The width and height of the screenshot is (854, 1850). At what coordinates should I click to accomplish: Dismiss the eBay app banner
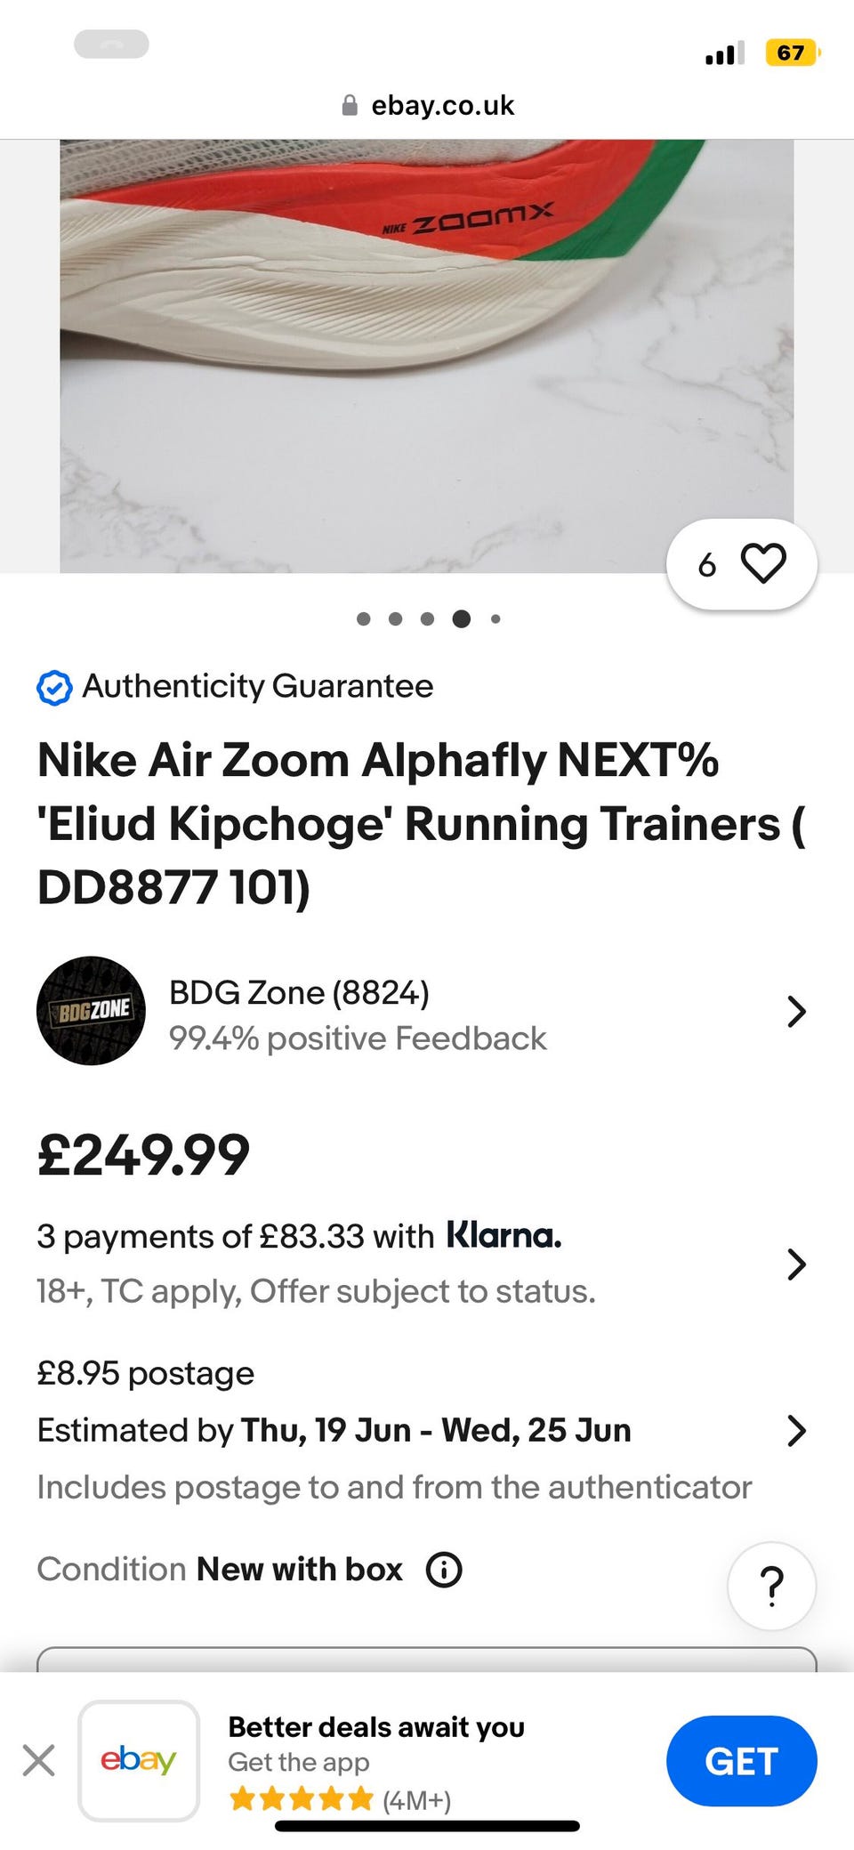38,1760
